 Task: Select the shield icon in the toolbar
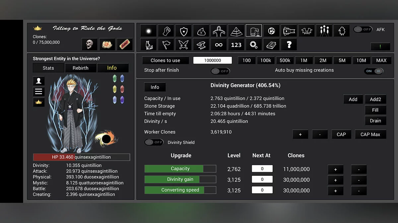183,30
